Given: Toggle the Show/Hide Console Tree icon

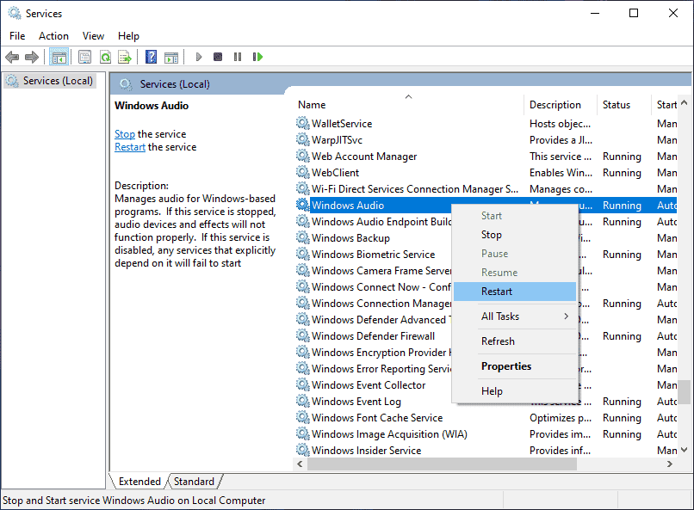Looking at the screenshot, I should click(x=59, y=57).
